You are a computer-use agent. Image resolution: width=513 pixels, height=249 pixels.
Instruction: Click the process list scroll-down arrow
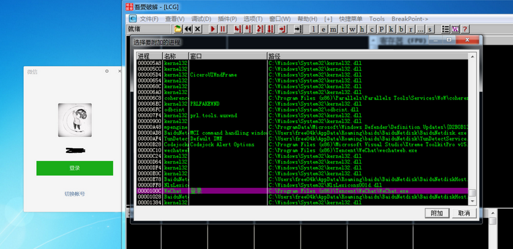tap(472, 201)
